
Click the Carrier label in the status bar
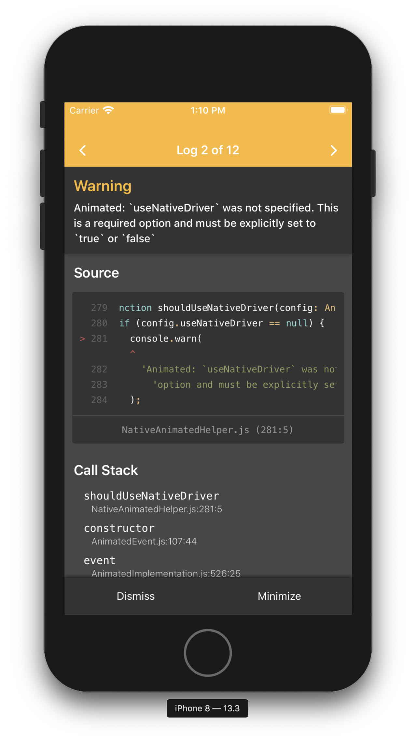pyautogui.click(x=84, y=110)
